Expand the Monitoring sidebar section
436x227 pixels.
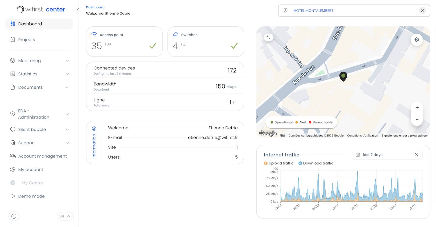click(39, 61)
